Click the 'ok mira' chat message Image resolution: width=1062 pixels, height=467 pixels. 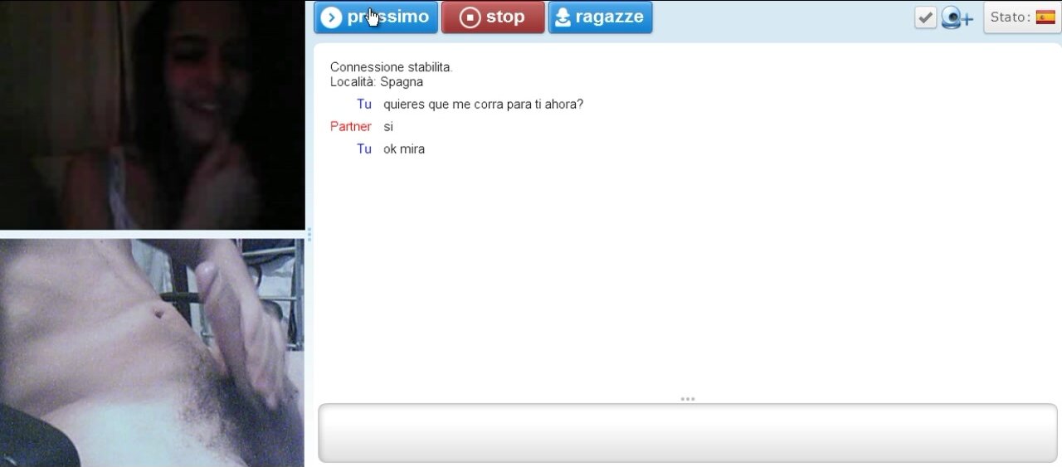tap(404, 149)
